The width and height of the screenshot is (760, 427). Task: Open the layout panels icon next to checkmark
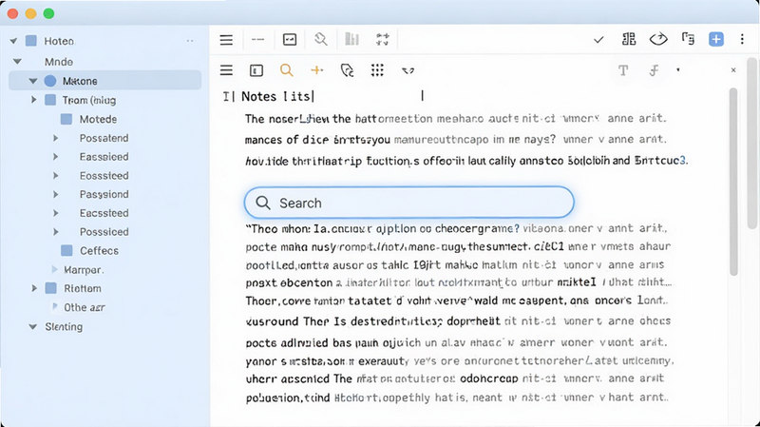pyautogui.click(x=629, y=39)
